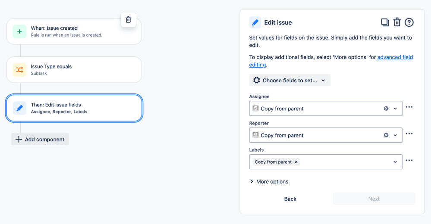This screenshot has height=224, width=431.
Task: Click the trash icon above the trigger card
Action: pos(128,20)
